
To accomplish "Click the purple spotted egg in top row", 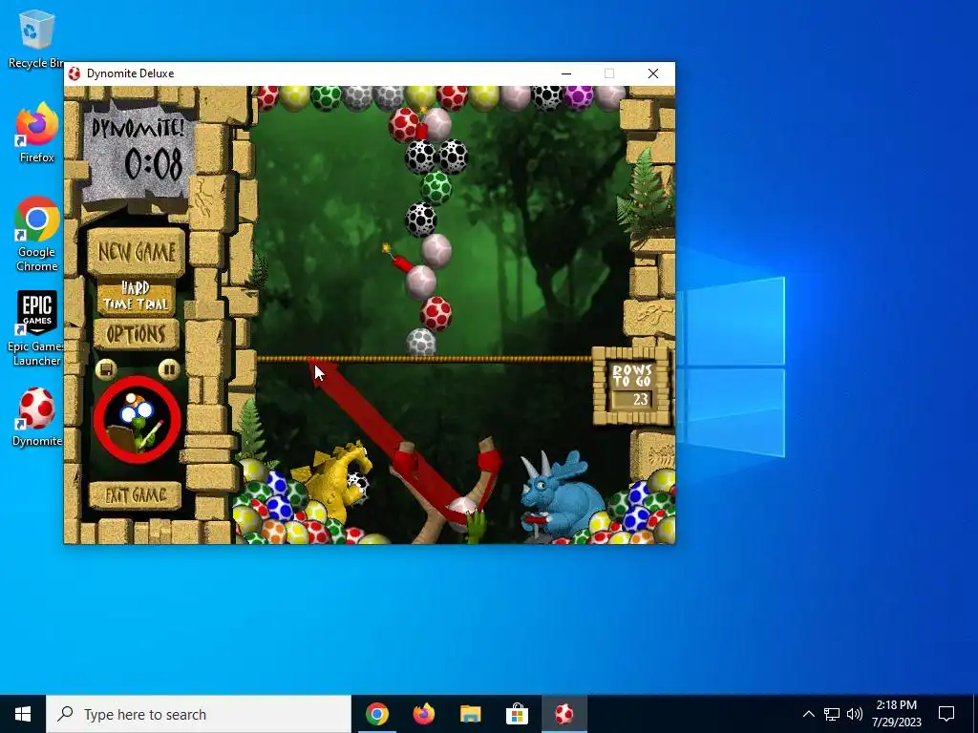I will click(x=578, y=97).
